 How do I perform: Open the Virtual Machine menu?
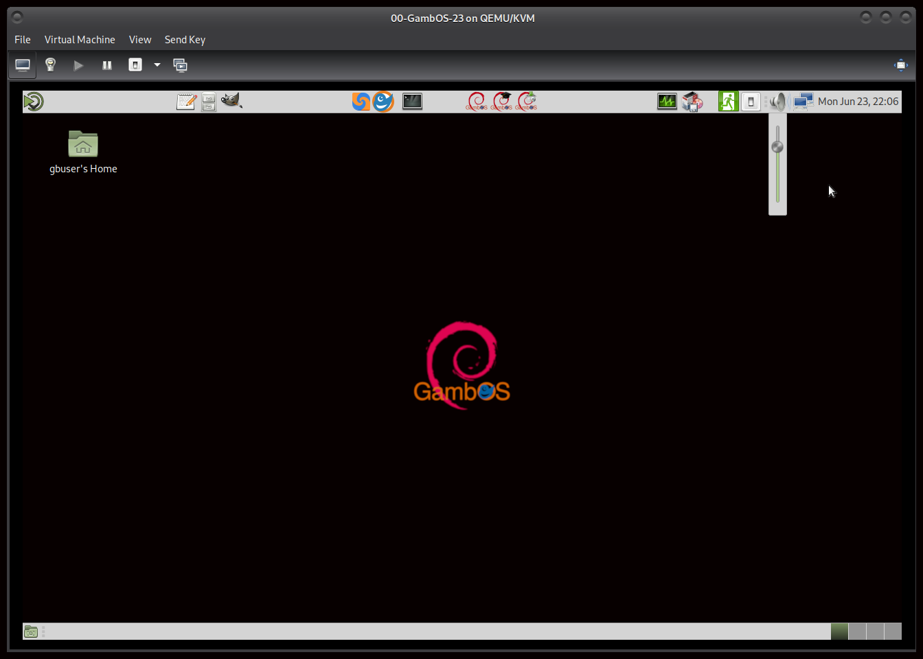click(x=80, y=40)
